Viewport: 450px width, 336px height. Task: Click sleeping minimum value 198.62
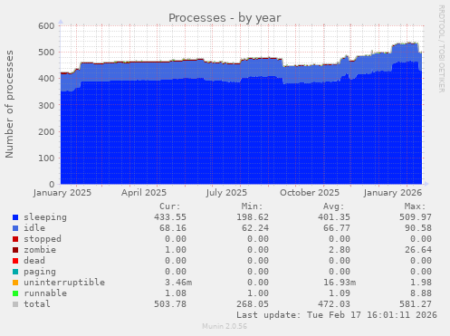(x=253, y=217)
